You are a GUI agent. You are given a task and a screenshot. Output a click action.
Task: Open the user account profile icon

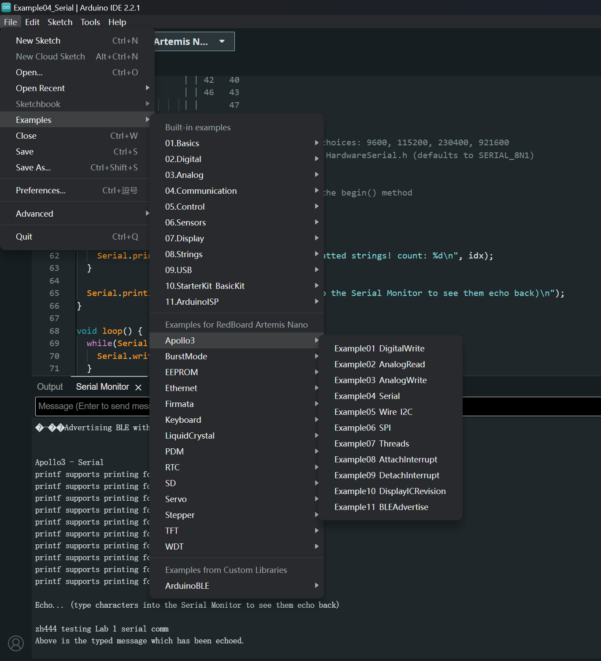[x=16, y=643]
